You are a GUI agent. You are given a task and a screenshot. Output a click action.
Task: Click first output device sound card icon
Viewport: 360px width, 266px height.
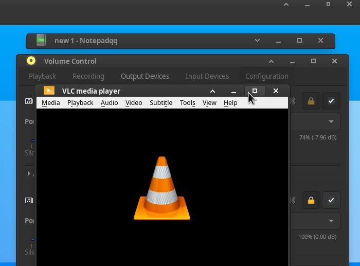coord(29,101)
